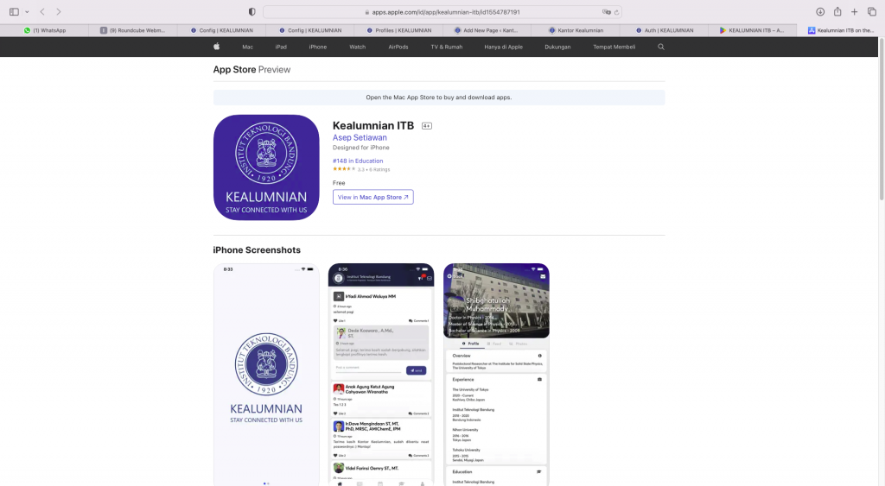The height and width of the screenshot is (486, 885).
Task: Click the privacy shield icon
Action: pos(251,12)
